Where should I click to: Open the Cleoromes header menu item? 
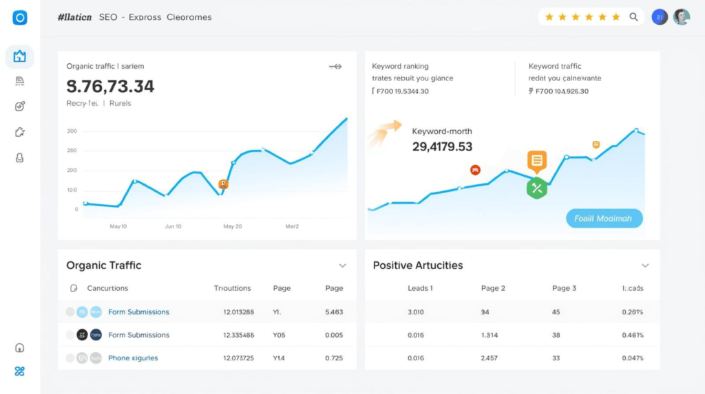tap(189, 17)
